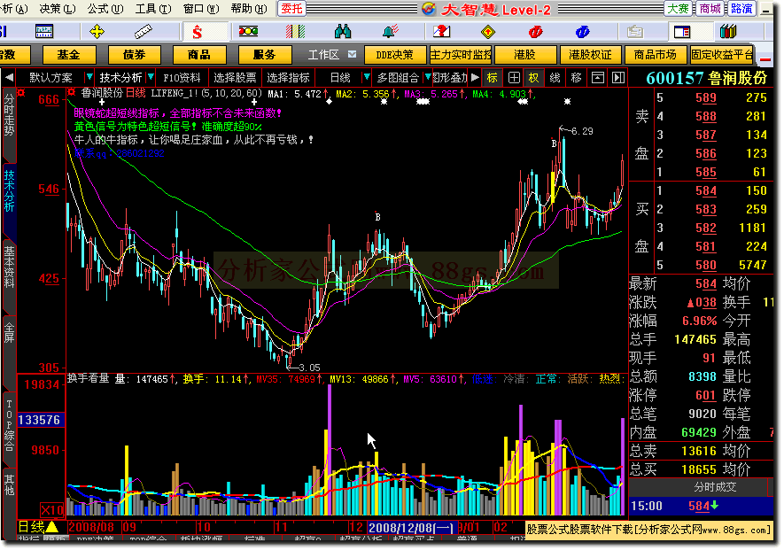
Task: Click the 133576 volume value box
Action: 39,420
